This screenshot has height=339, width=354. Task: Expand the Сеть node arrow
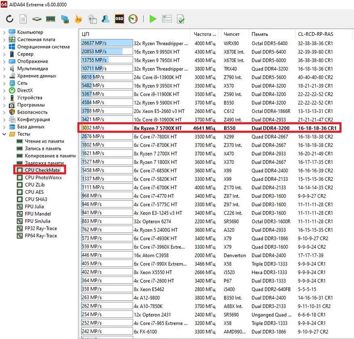[x=4, y=83]
